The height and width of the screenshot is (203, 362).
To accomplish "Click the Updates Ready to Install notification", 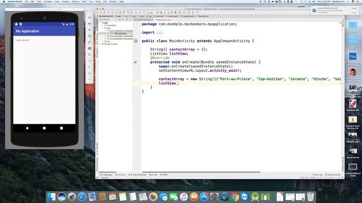I will 334,10.
